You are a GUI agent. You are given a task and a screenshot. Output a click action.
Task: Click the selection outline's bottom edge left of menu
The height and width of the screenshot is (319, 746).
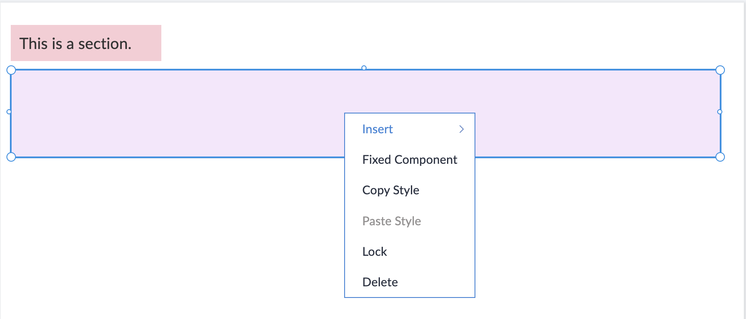tap(172, 157)
